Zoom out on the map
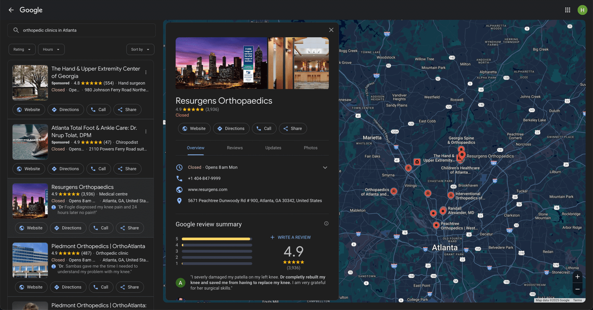The height and width of the screenshot is (310, 593). (x=577, y=289)
